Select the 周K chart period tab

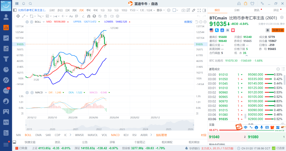pos(74,10)
